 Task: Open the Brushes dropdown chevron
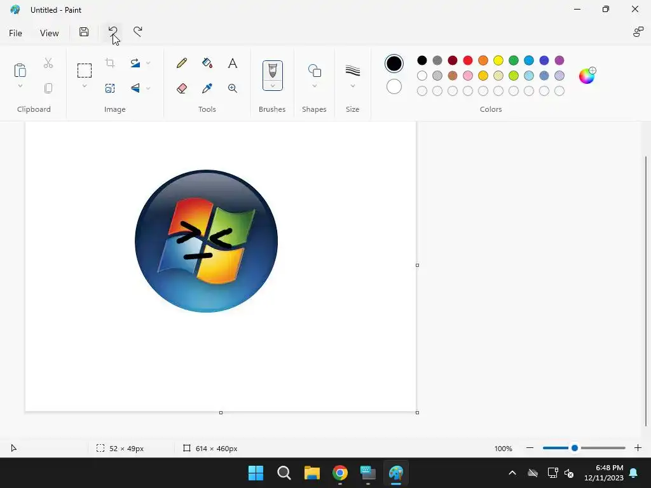pyautogui.click(x=272, y=86)
